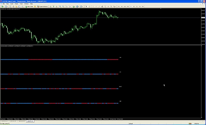Image resolution: width=206 pixels, height=125 pixels.
Task: Open the Help menu
Action: [31, 4]
